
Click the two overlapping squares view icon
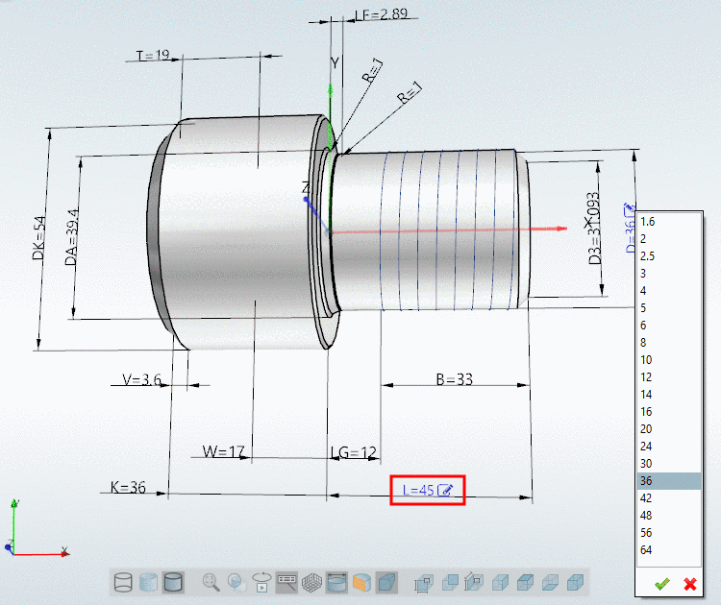[x=450, y=583]
